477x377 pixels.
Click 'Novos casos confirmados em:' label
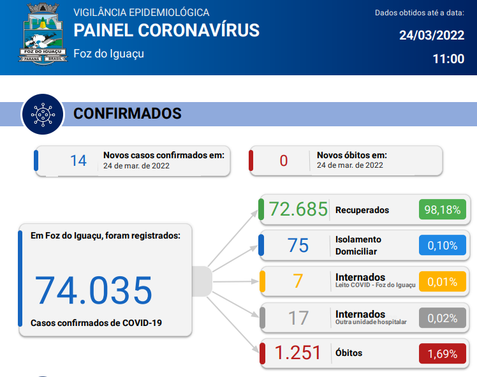pos(164,155)
